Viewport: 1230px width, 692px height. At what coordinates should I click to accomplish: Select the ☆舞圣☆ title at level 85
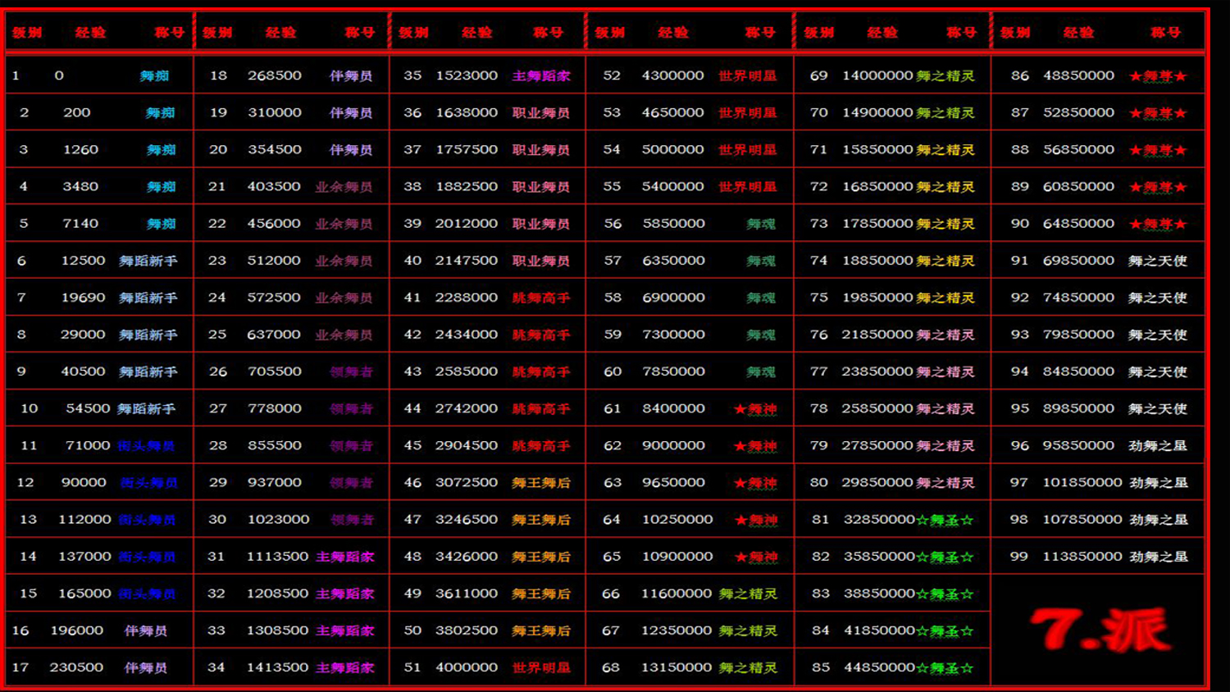click(x=945, y=668)
